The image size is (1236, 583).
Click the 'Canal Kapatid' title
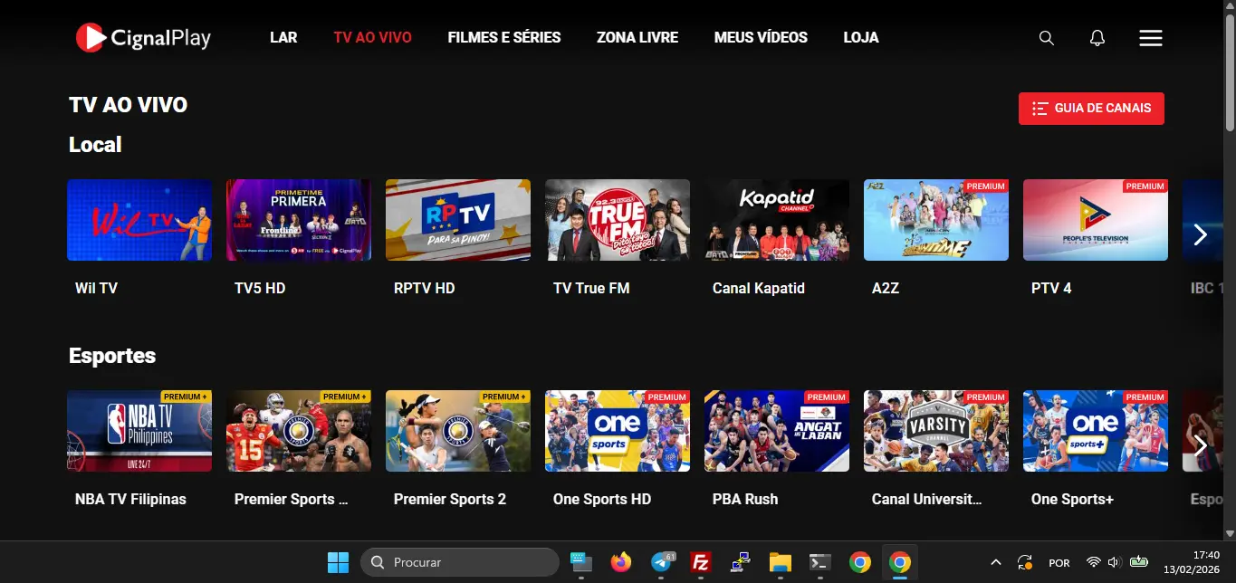click(759, 288)
